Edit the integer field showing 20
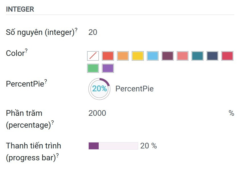242x170 pixels. coord(161,32)
